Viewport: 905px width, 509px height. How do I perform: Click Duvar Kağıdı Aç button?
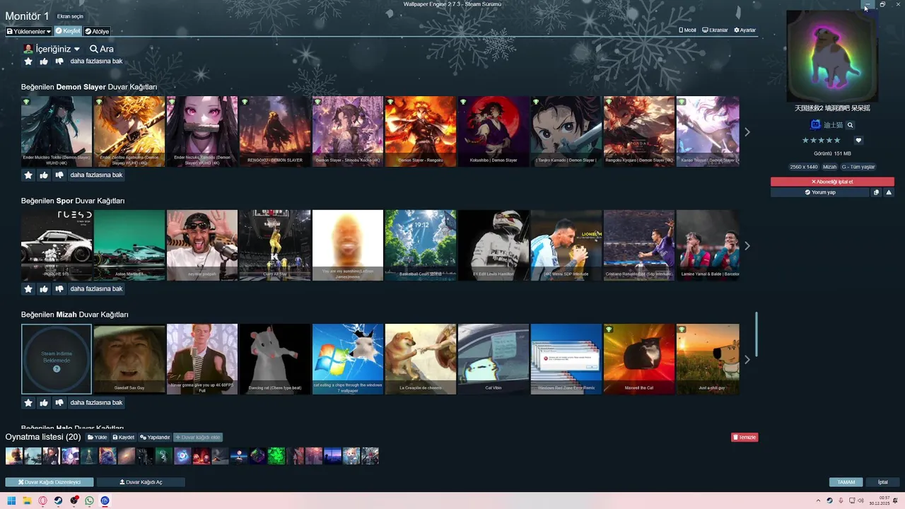(141, 482)
